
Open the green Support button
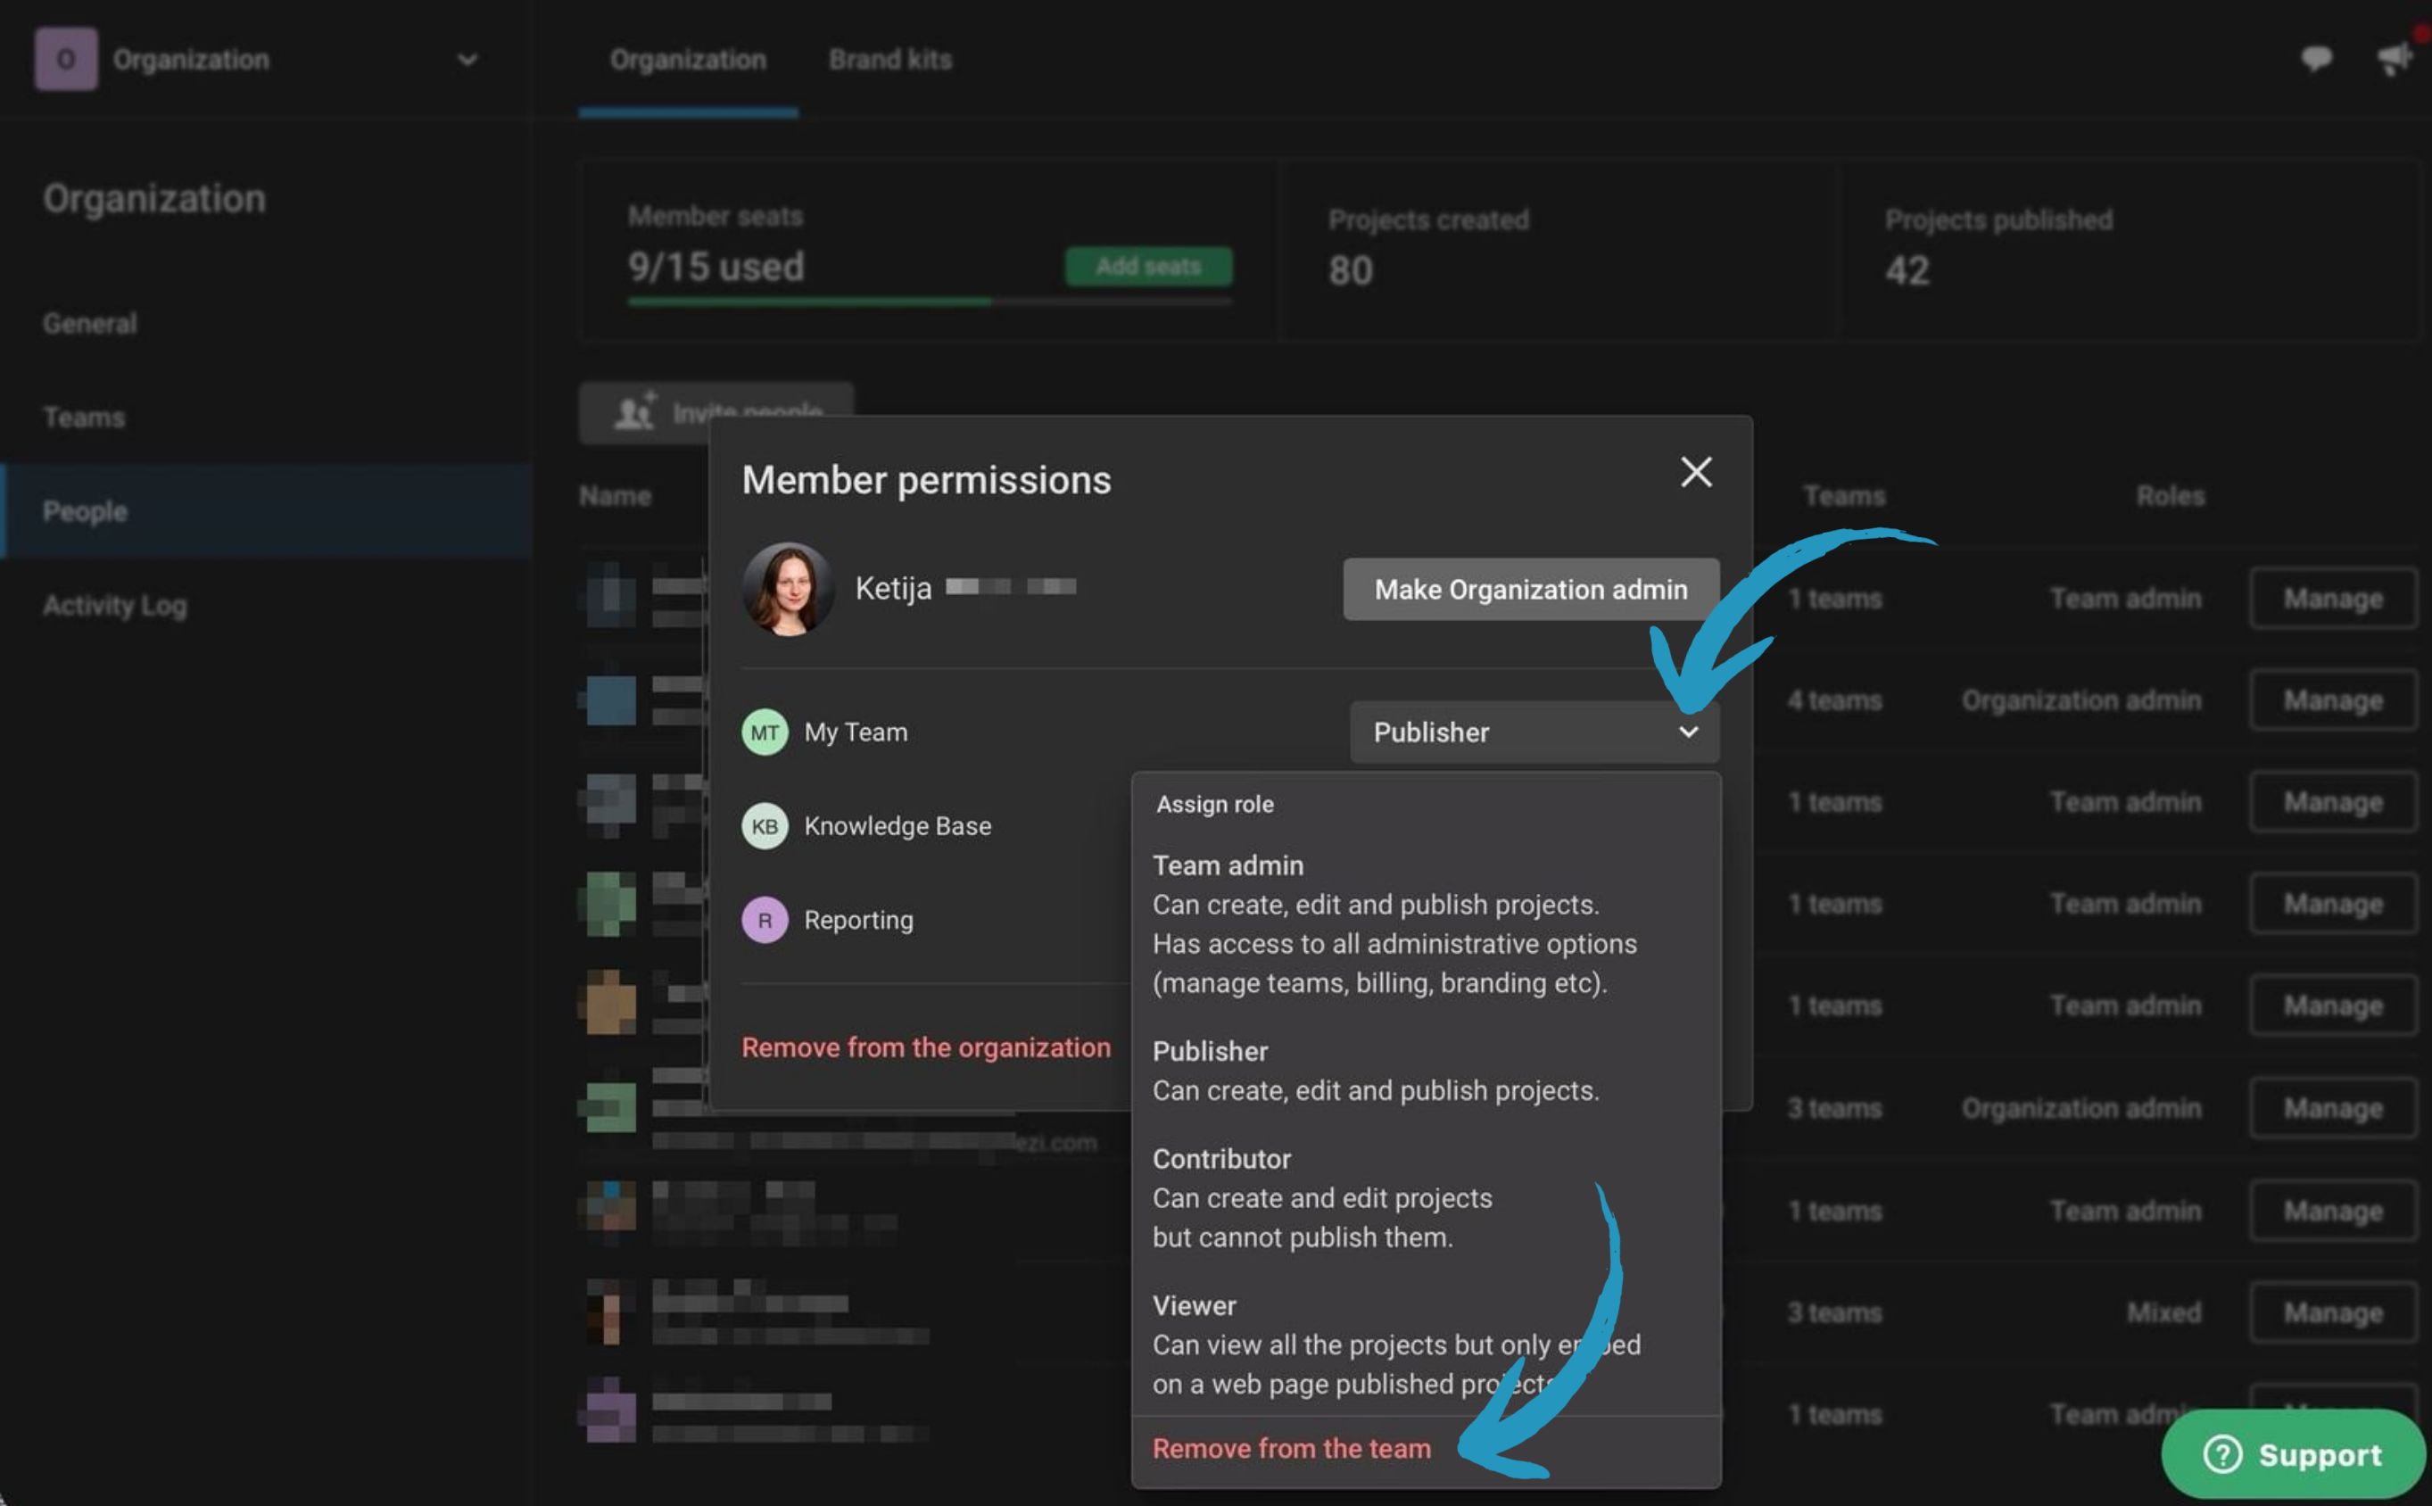pyautogui.click(x=2293, y=1454)
